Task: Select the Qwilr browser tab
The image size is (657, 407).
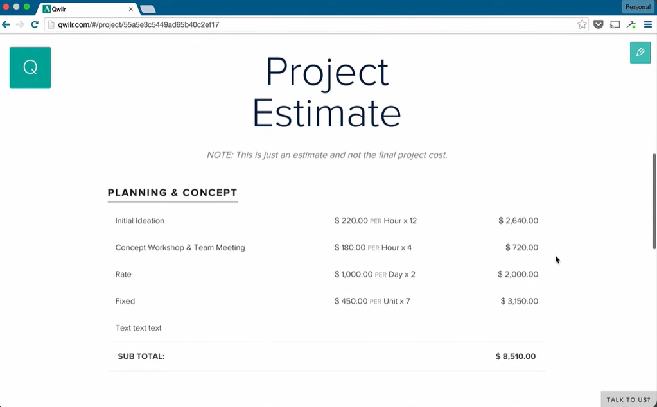Action: [x=83, y=9]
